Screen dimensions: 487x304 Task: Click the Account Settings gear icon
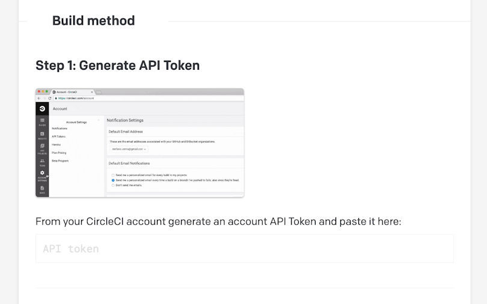tap(42, 173)
